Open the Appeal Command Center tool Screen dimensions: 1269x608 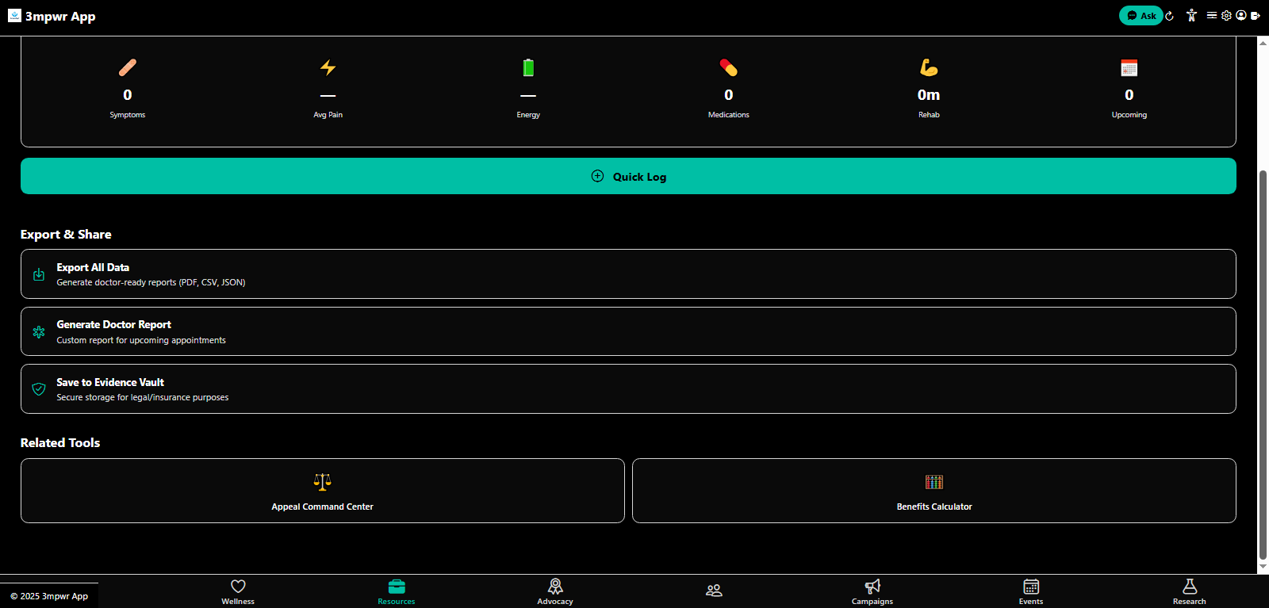tap(323, 491)
